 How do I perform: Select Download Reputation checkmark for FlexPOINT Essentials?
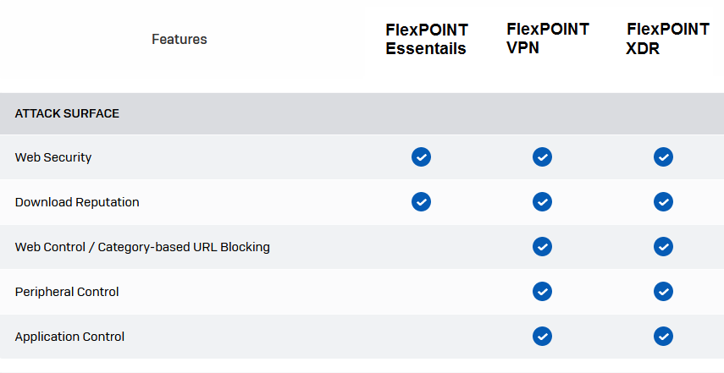pyautogui.click(x=421, y=202)
